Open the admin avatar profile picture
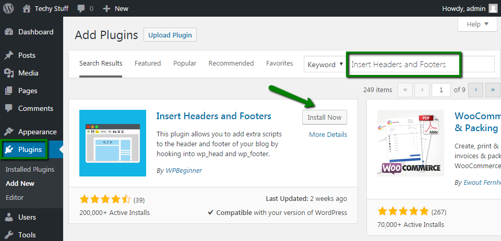501x241 pixels. tap(493, 9)
